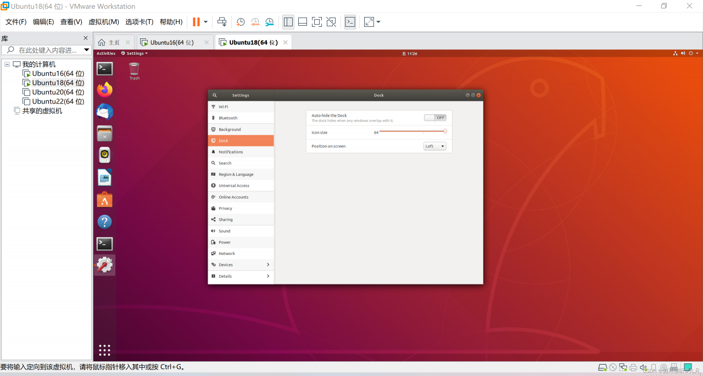The height and width of the screenshot is (376, 703).
Task: Open the library search dropdown arrow
Action: pyautogui.click(x=86, y=50)
